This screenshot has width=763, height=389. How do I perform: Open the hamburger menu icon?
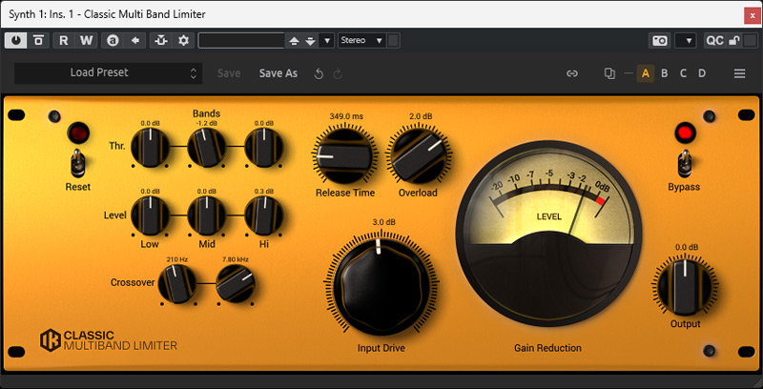click(x=739, y=73)
